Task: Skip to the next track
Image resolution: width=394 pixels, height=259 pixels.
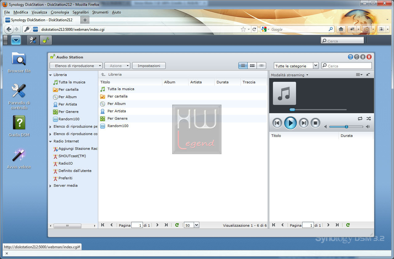Action: pyautogui.click(x=304, y=123)
